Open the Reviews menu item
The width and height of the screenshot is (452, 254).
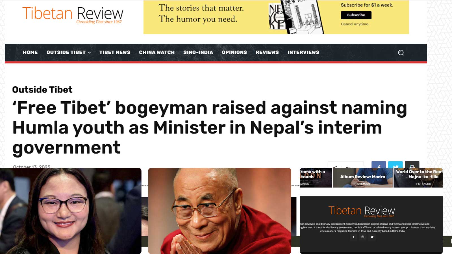click(267, 52)
